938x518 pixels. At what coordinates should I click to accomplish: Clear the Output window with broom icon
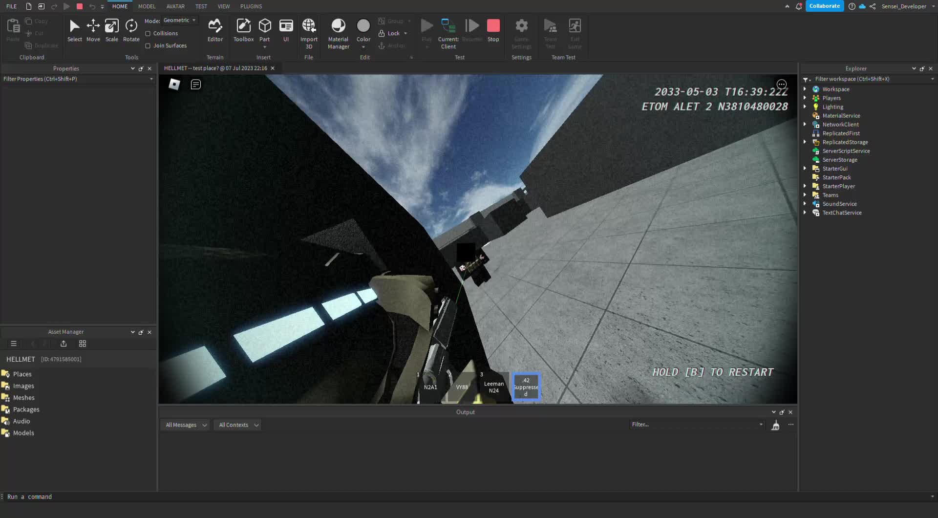[775, 426]
